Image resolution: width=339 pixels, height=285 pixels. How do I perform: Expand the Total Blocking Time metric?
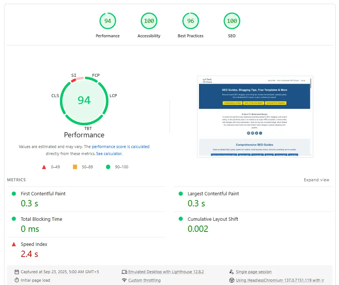[x=41, y=219]
